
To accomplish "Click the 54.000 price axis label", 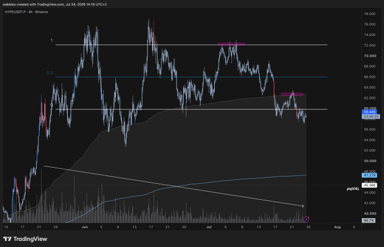I will tap(369, 140).
